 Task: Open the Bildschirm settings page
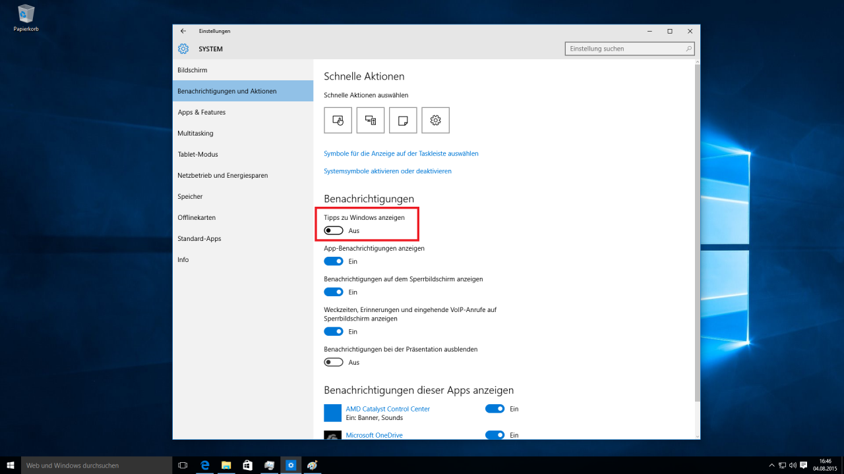243,70
